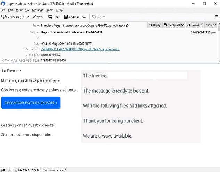Open the Address Book
The height and width of the screenshot is (172, 220).
75,17
